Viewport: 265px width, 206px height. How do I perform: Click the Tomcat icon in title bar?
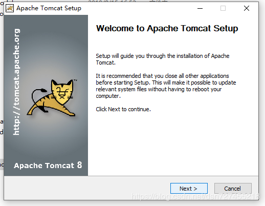(10, 8)
